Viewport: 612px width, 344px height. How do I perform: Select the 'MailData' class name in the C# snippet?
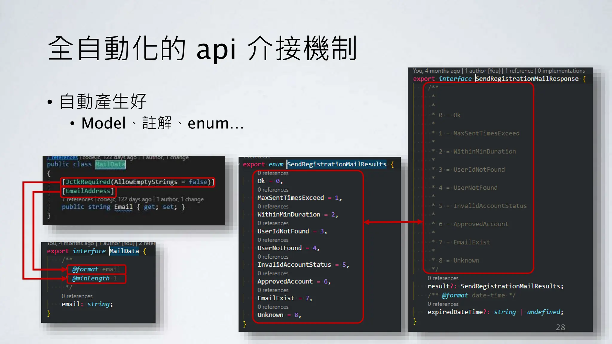pos(111,165)
